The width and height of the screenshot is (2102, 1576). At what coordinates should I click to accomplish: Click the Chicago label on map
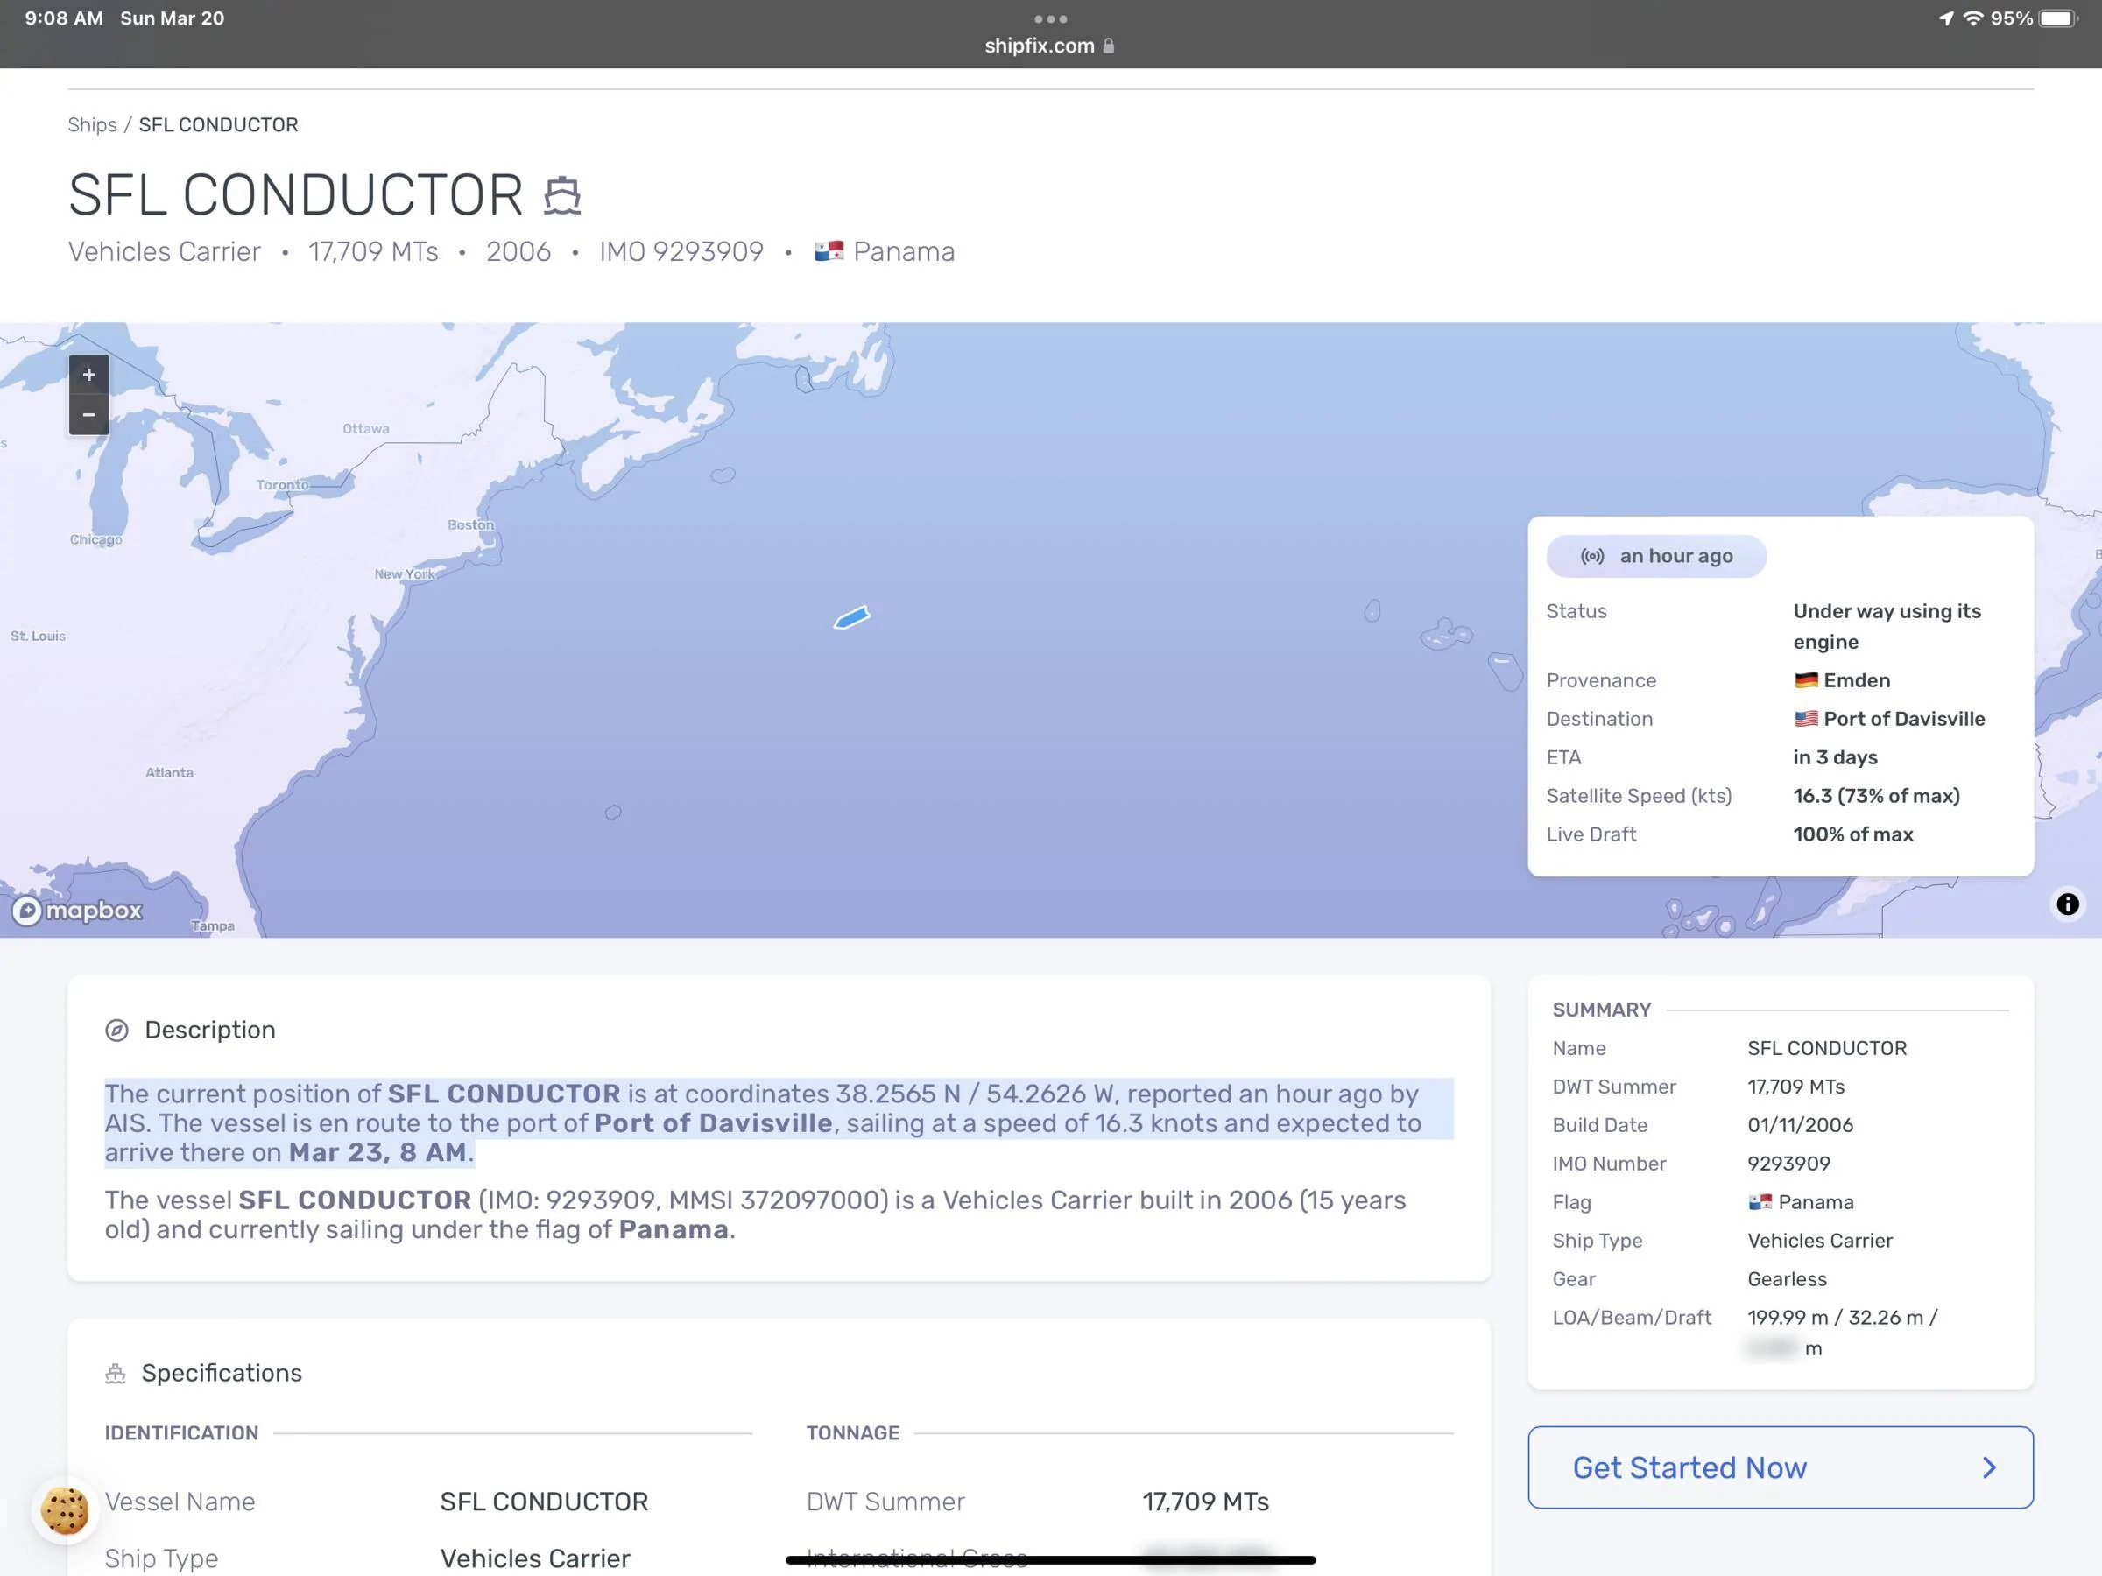[96, 539]
